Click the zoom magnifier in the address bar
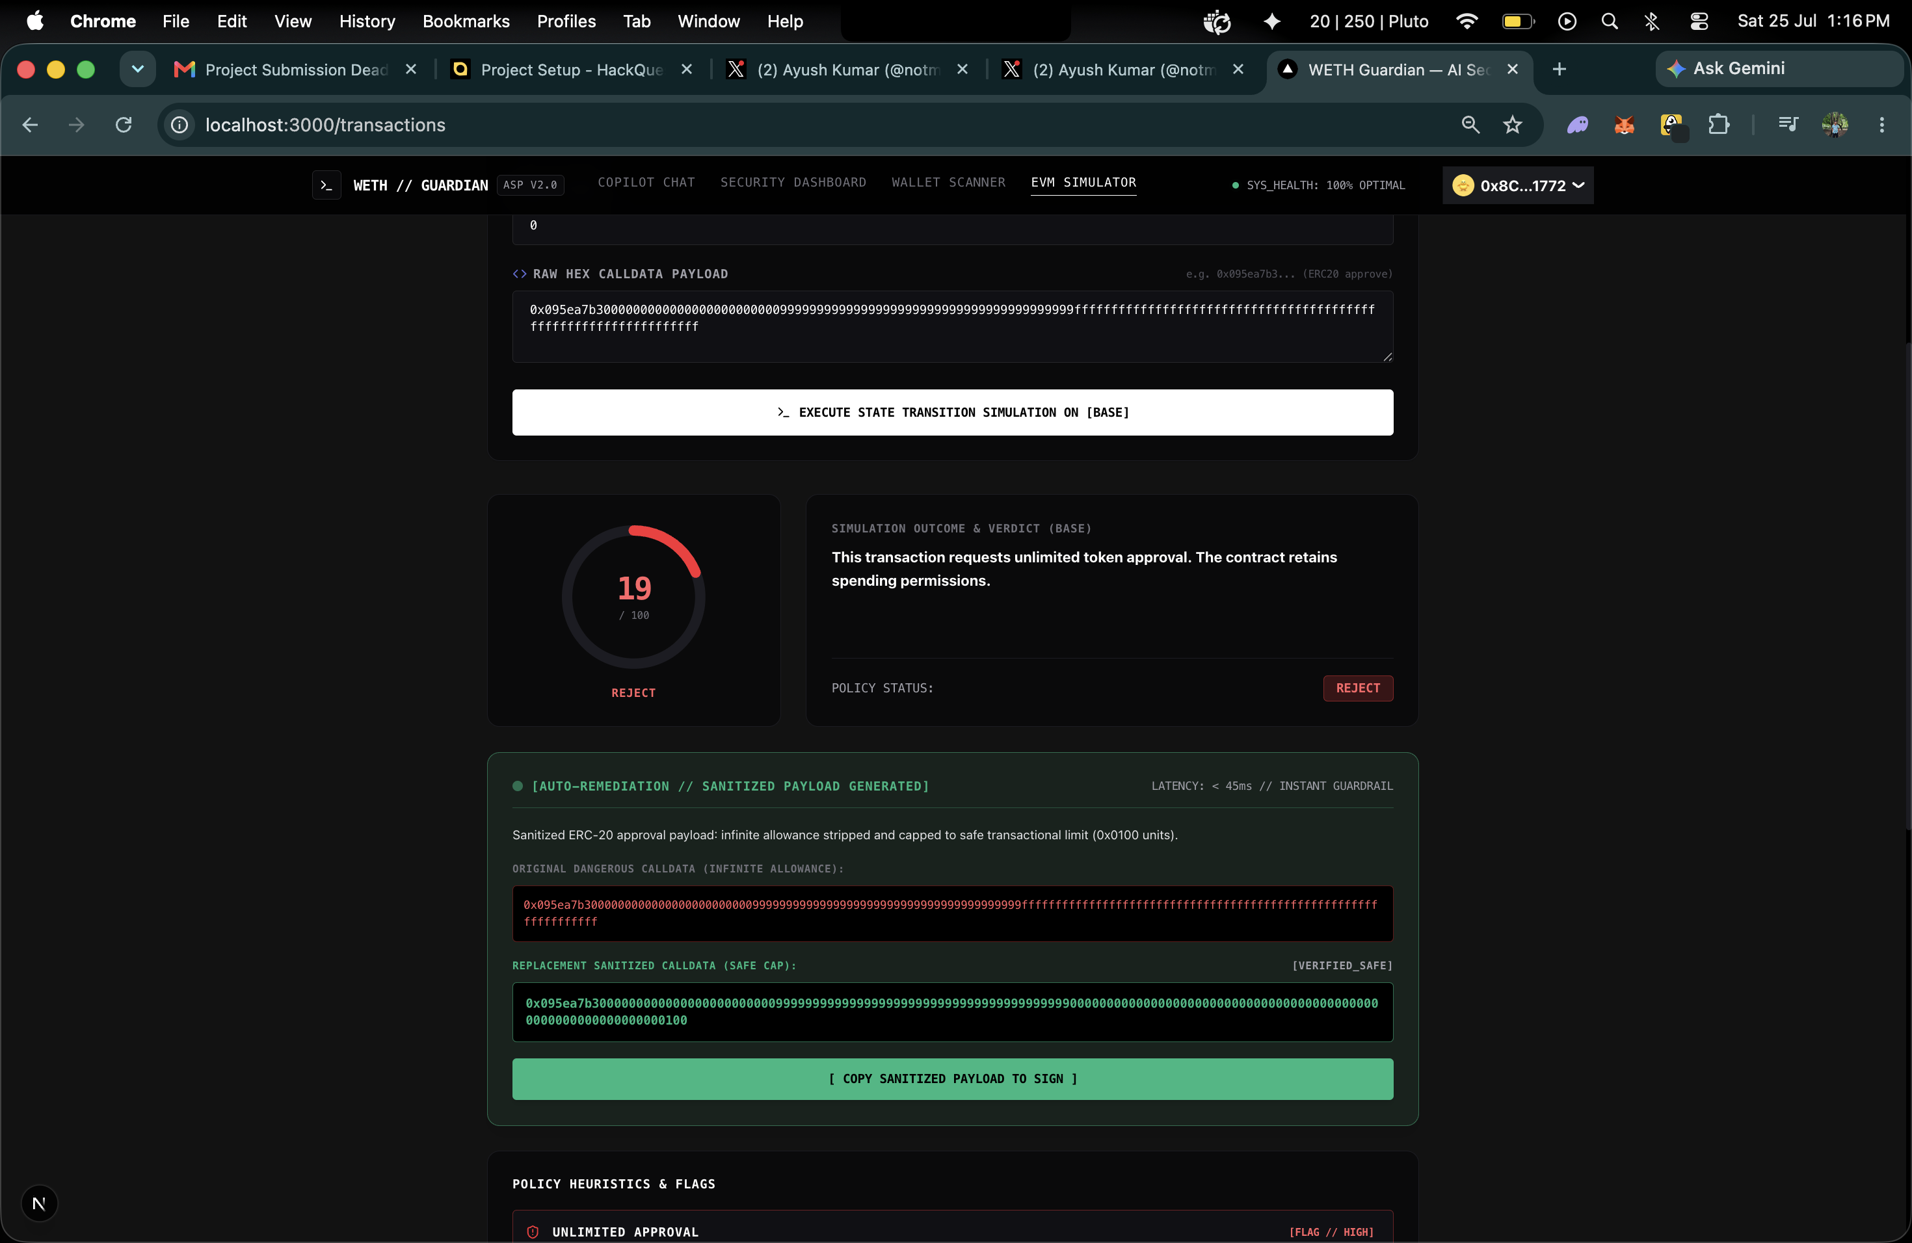Image resolution: width=1912 pixels, height=1243 pixels. tap(1470, 124)
